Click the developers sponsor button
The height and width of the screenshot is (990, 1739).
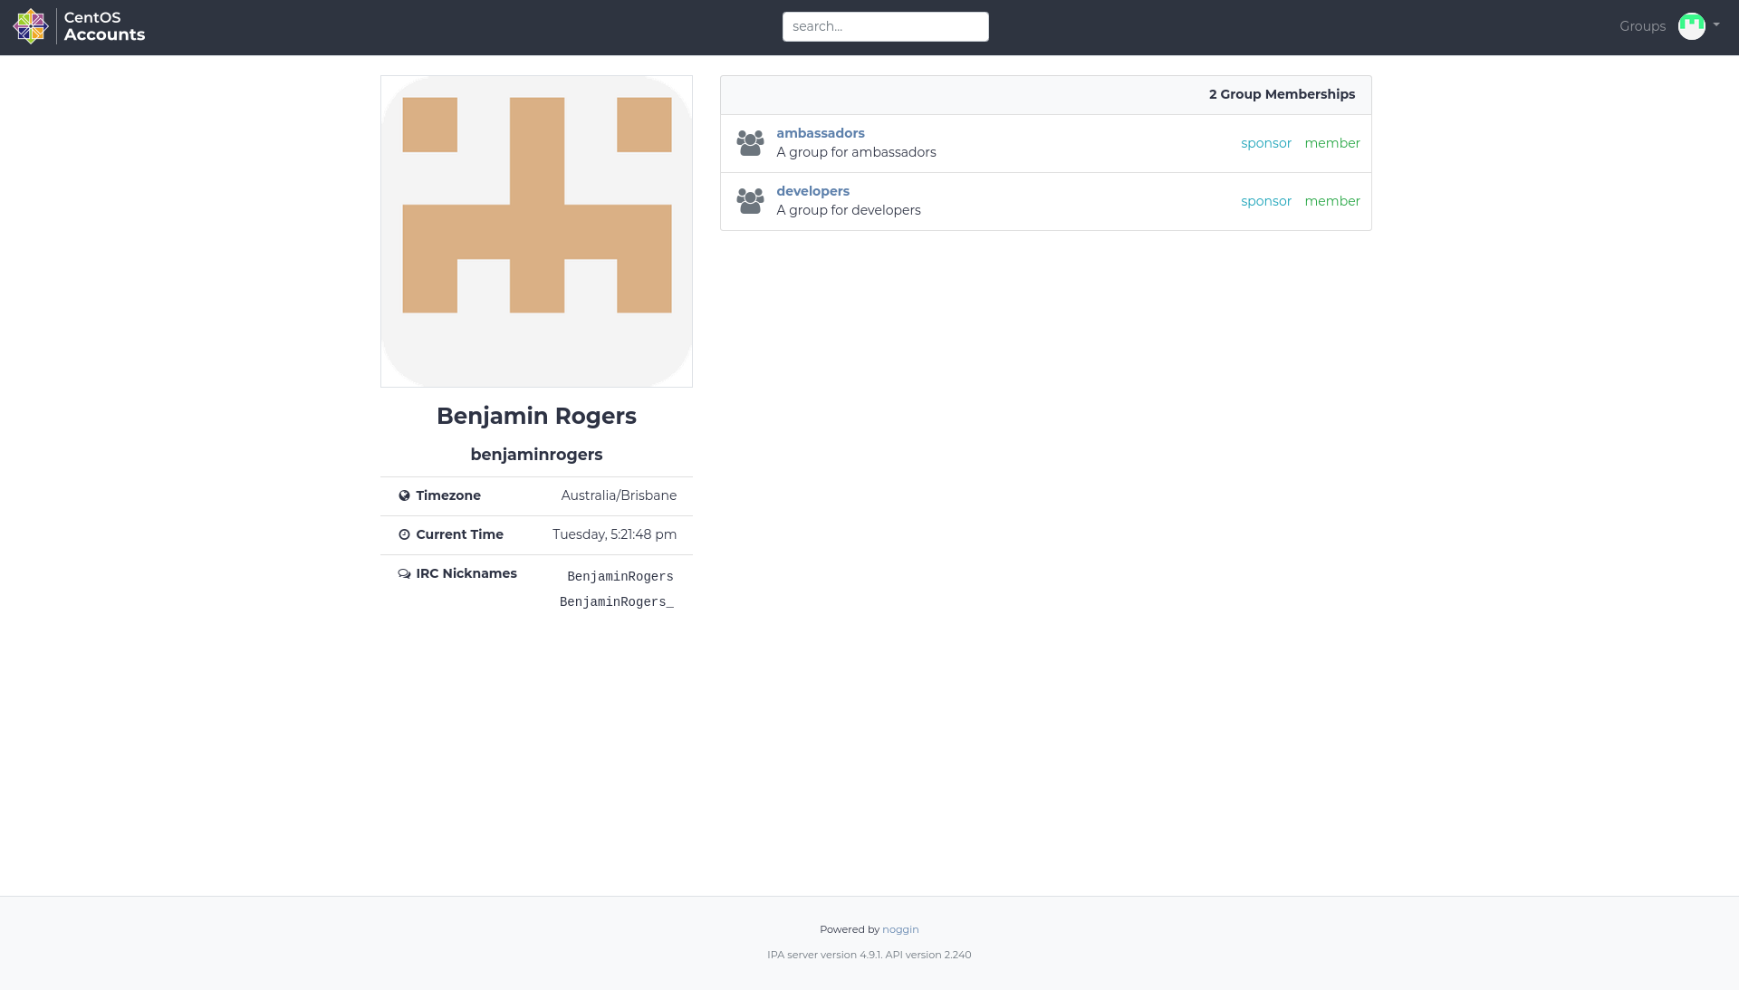coord(1266,201)
